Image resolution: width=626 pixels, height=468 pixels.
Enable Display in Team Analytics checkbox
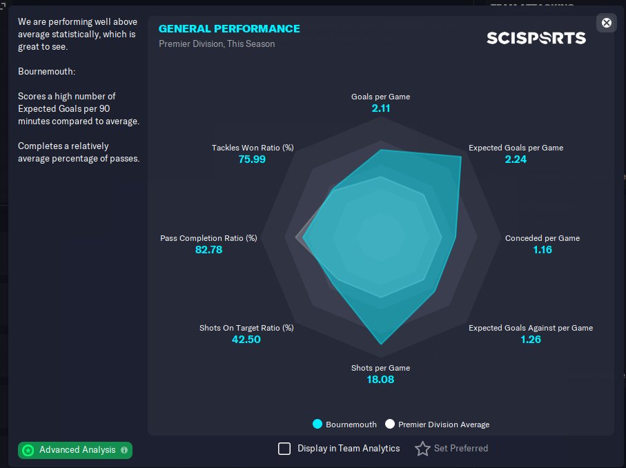point(284,449)
